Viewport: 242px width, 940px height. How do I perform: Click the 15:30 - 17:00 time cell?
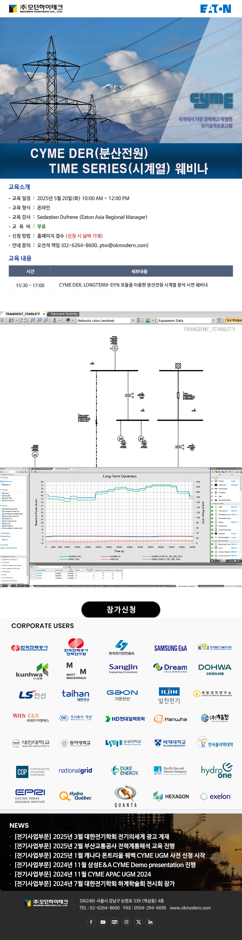(x=30, y=285)
